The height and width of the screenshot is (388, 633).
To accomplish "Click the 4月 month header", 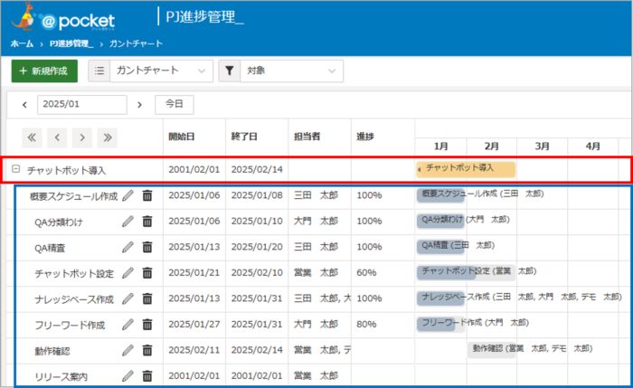I will click(593, 147).
